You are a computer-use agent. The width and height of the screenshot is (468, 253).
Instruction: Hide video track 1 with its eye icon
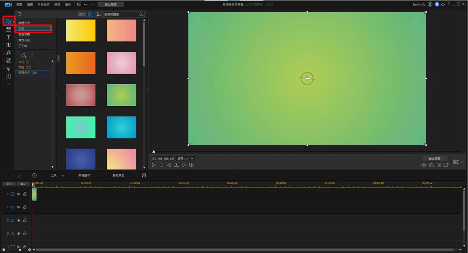19,194
